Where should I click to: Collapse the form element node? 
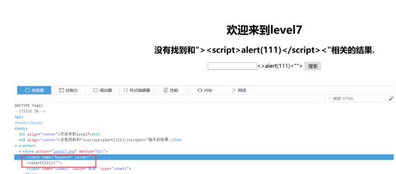click(20, 151)
